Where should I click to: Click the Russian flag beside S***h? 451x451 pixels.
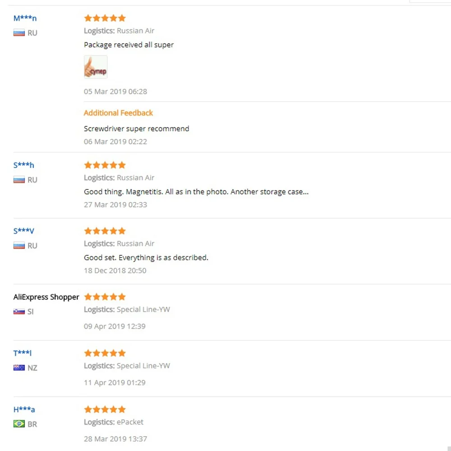tap(19, 180)
